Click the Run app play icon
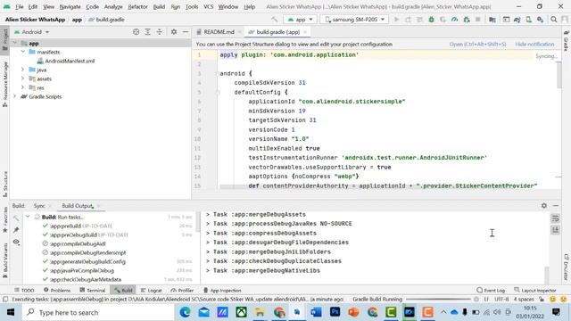The width and height of the screenshot is (571, 321). pos(396,20)
